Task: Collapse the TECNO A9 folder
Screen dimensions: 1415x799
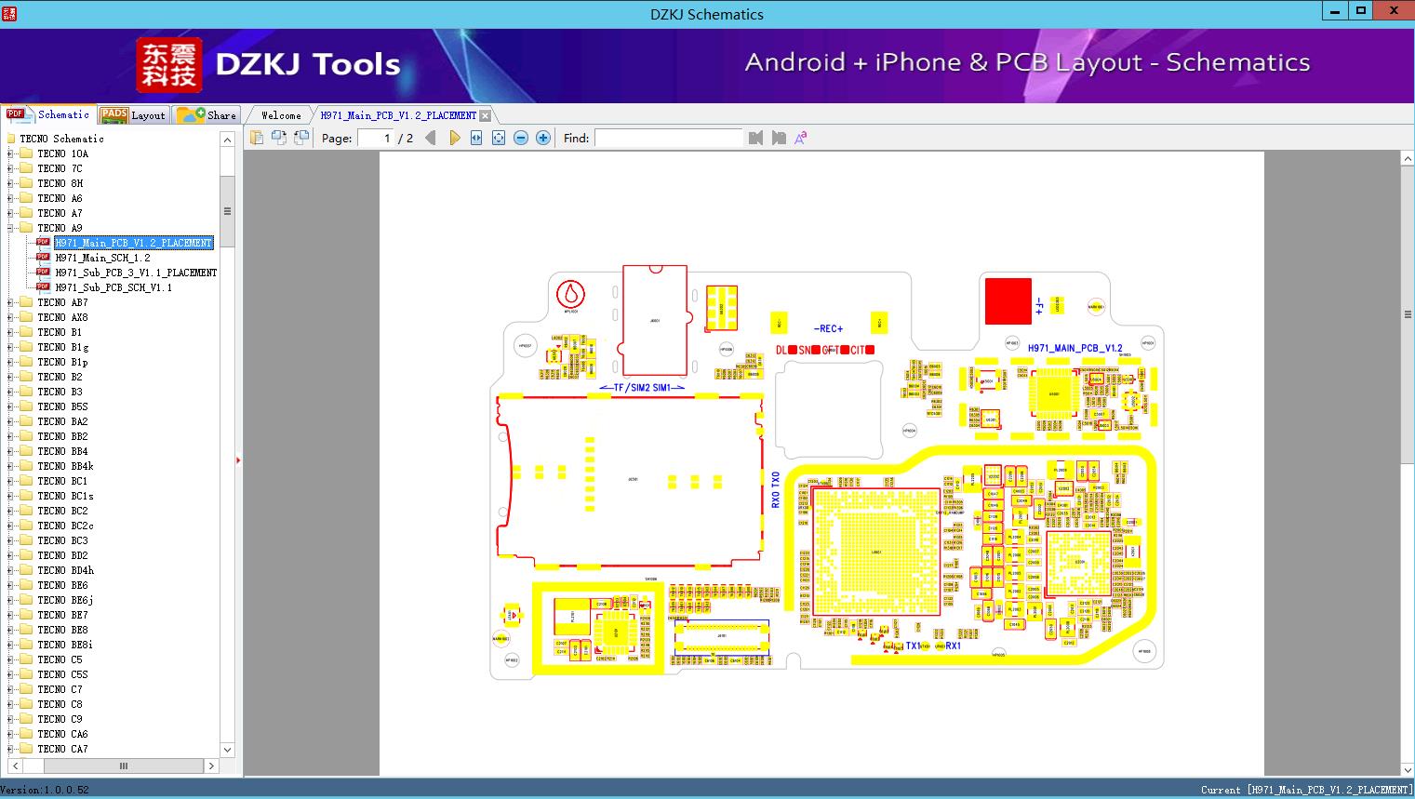Action: pyautogui.click(x=10, y=228)
